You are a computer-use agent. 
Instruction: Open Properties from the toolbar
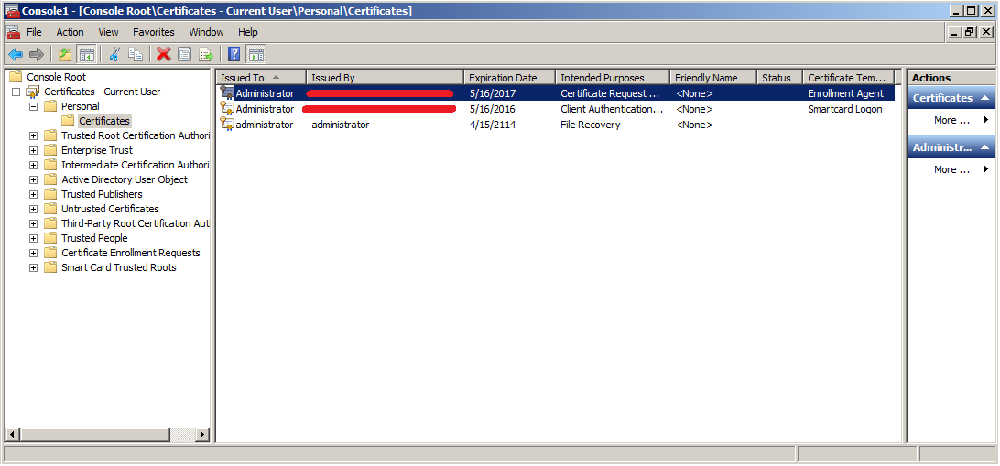(x=185, y=54)
